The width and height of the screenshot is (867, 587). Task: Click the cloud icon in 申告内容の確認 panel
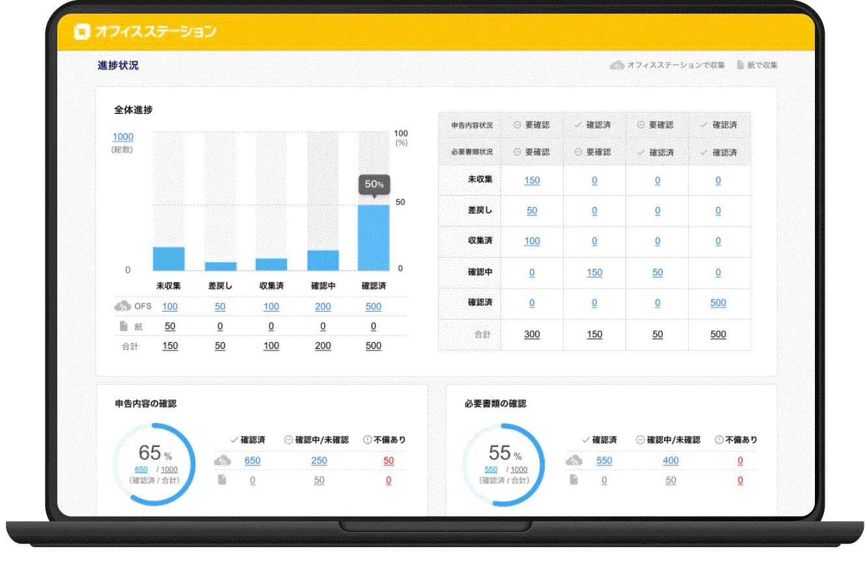point(223,461)
